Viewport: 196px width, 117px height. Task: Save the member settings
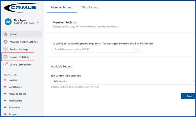[188, 96]
